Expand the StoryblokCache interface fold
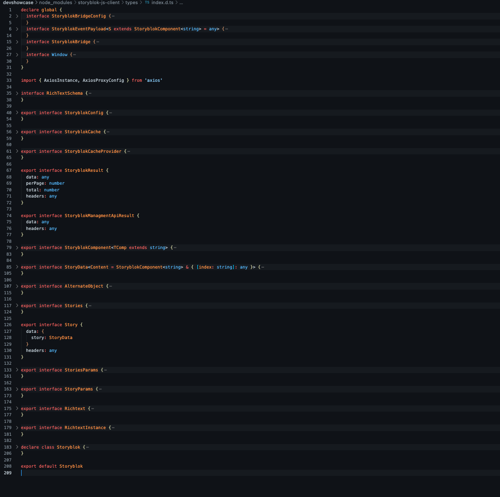Viewport: 500px width, 497px height. (x=16, y=132)
